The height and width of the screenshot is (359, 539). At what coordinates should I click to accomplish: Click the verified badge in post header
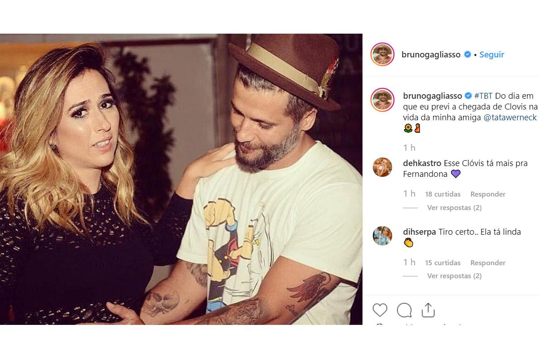(468, 55)
